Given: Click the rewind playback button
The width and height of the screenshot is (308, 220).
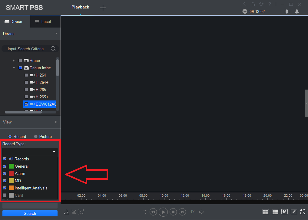Looking at the screenshot, I should click(153, 212).
